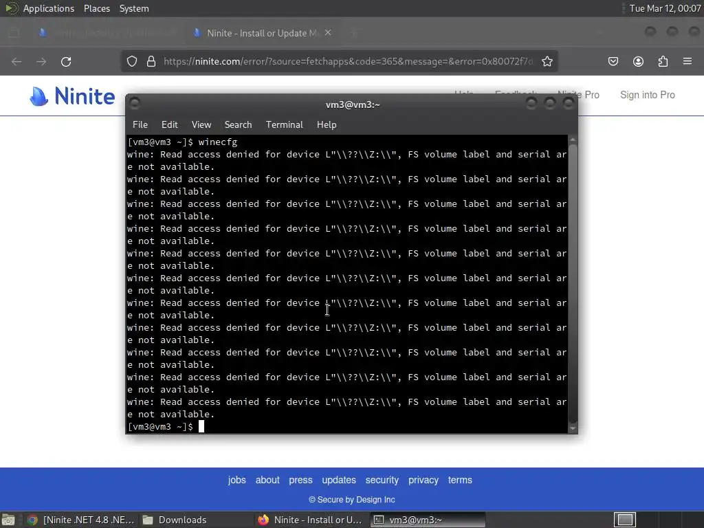
Task: Click the terminal prompt at the bottom
Action: tap(160, 426)
